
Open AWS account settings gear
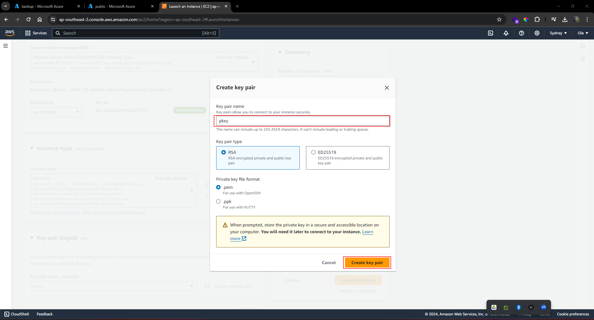pos(537,33)
